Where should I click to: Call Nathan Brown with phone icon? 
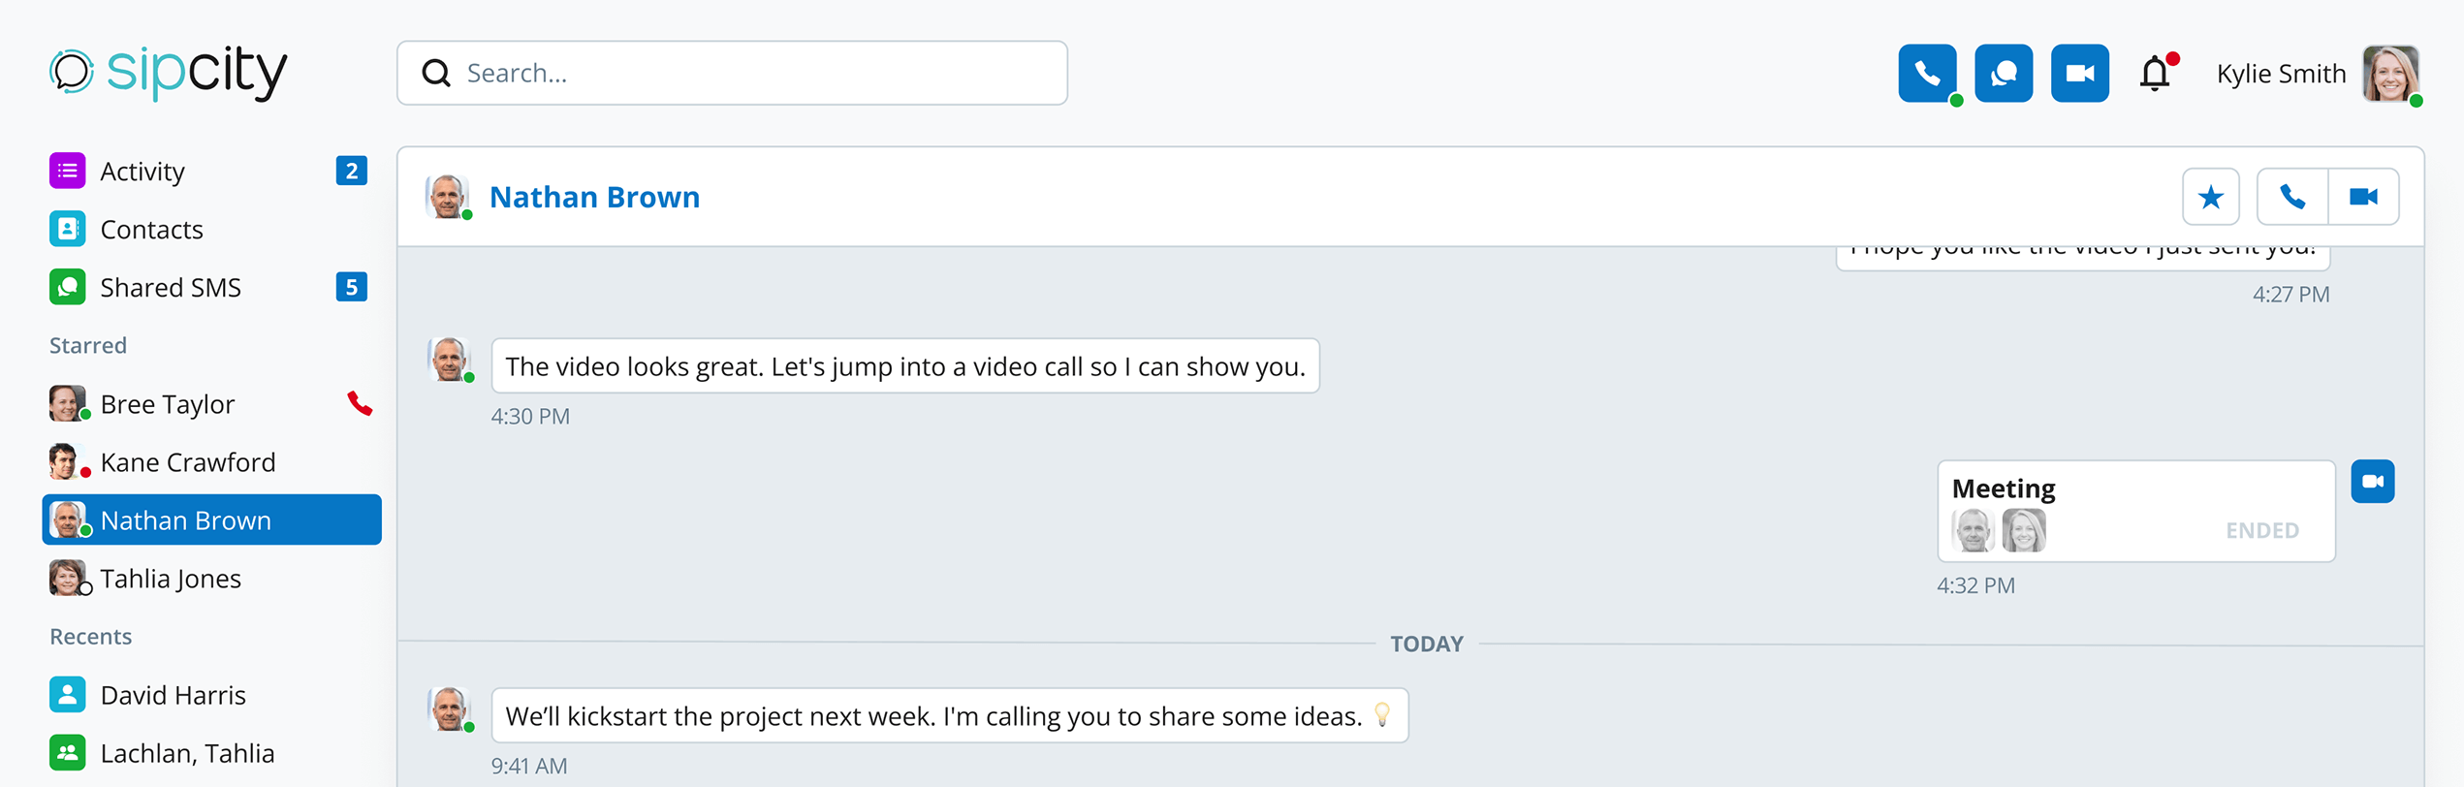(x=2291, y=197)
